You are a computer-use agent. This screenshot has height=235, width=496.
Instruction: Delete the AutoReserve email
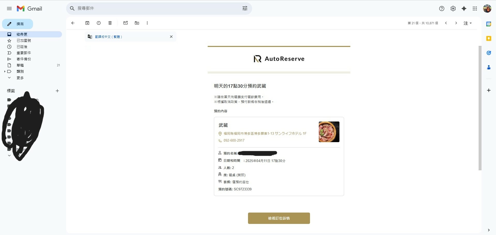[110, 23]
